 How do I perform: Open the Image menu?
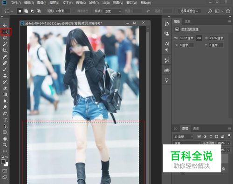pyautogui.click(x=41, y=3)
